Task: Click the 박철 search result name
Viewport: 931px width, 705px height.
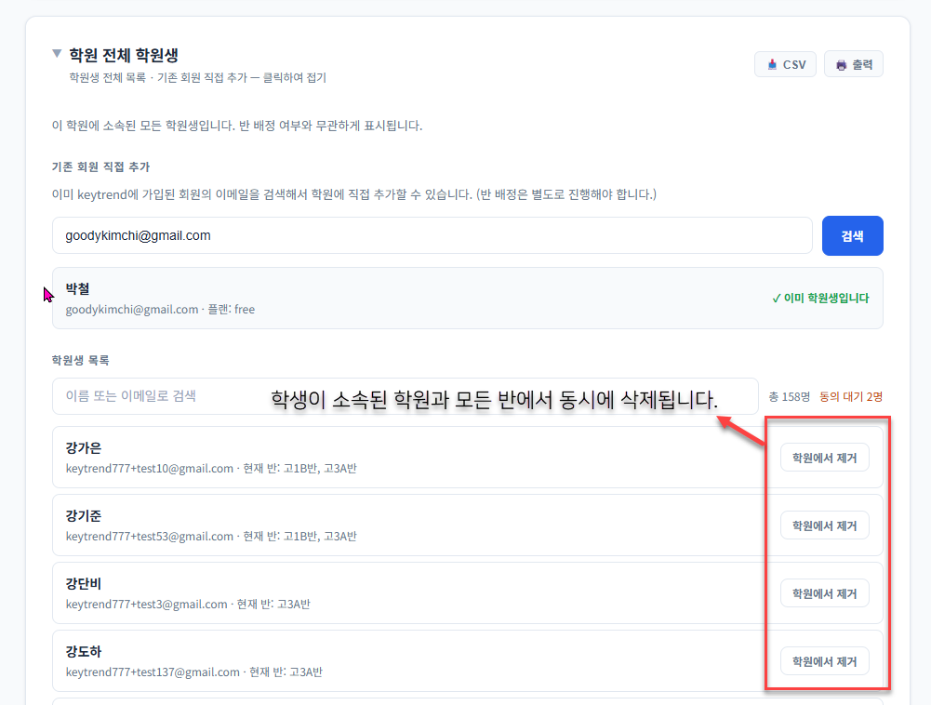Action: [x=77, y=288]
